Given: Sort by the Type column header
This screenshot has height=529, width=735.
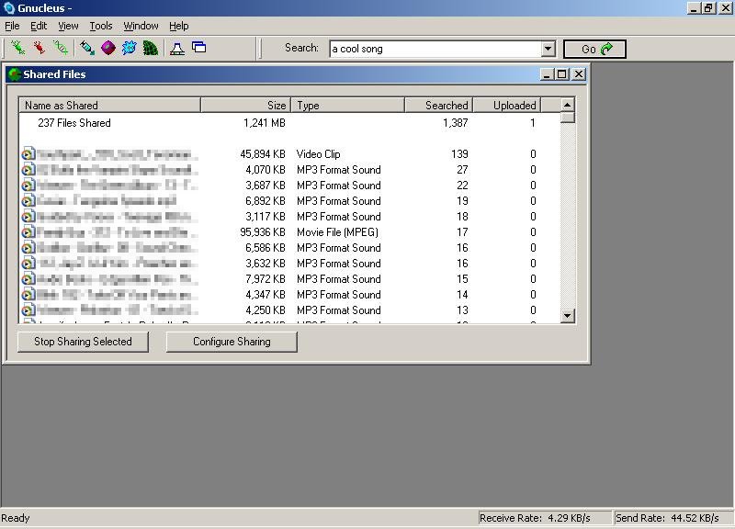Looking at the screenshot, I should pyautogui.click(x=348, y=105).
